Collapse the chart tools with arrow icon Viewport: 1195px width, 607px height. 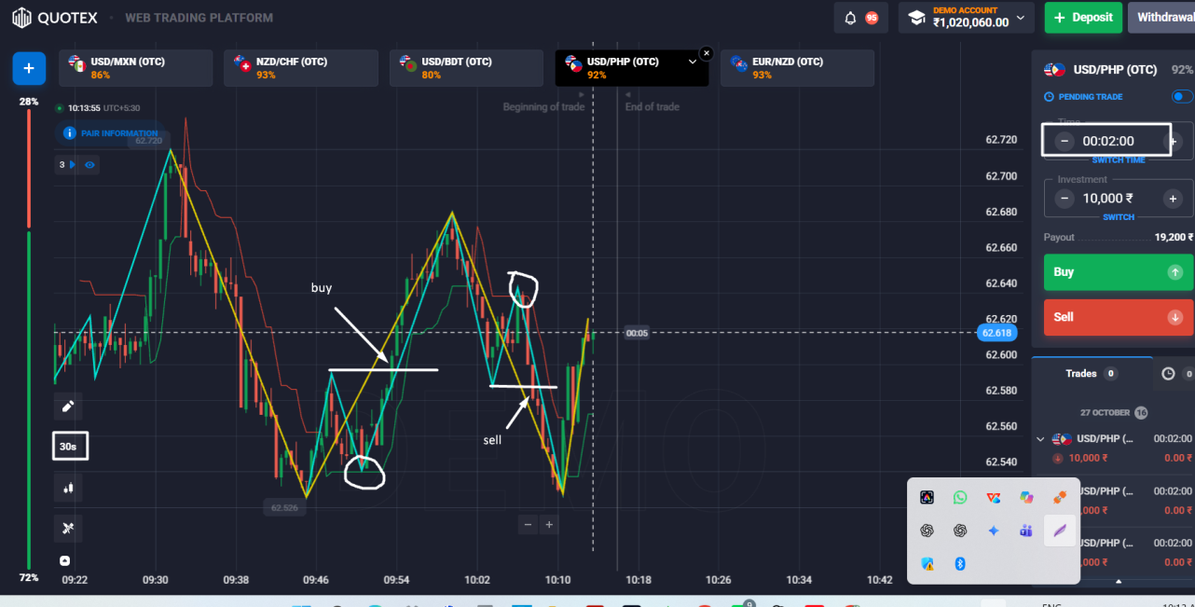pos(65,560)
